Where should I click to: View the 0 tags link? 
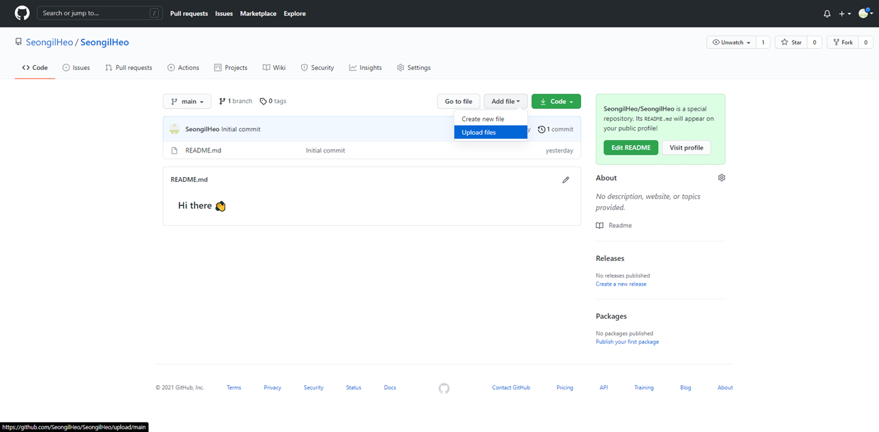[273, 101]
